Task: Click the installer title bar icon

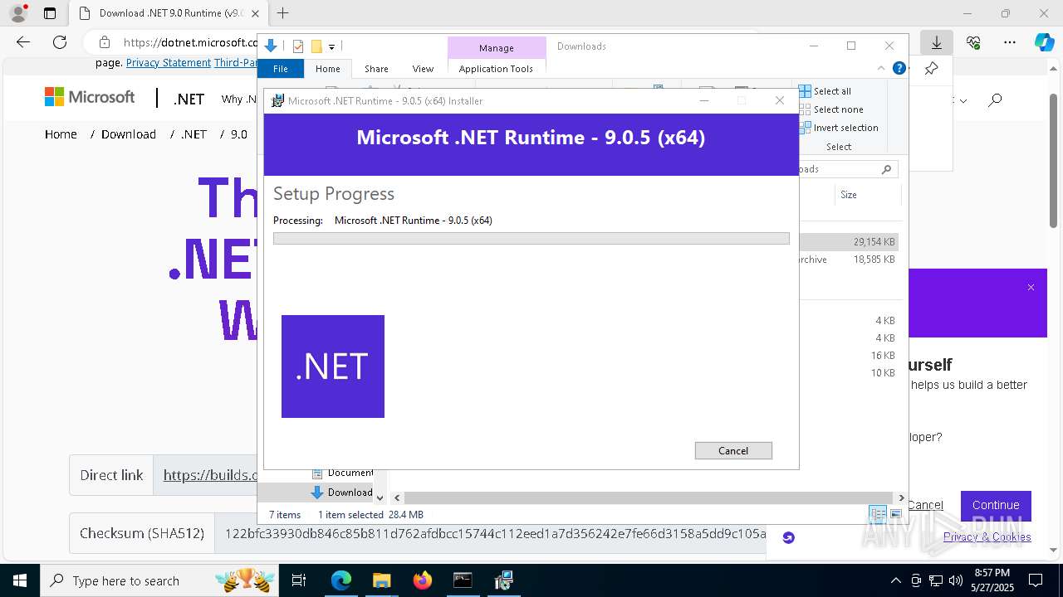Action: [x=278, y=100]
